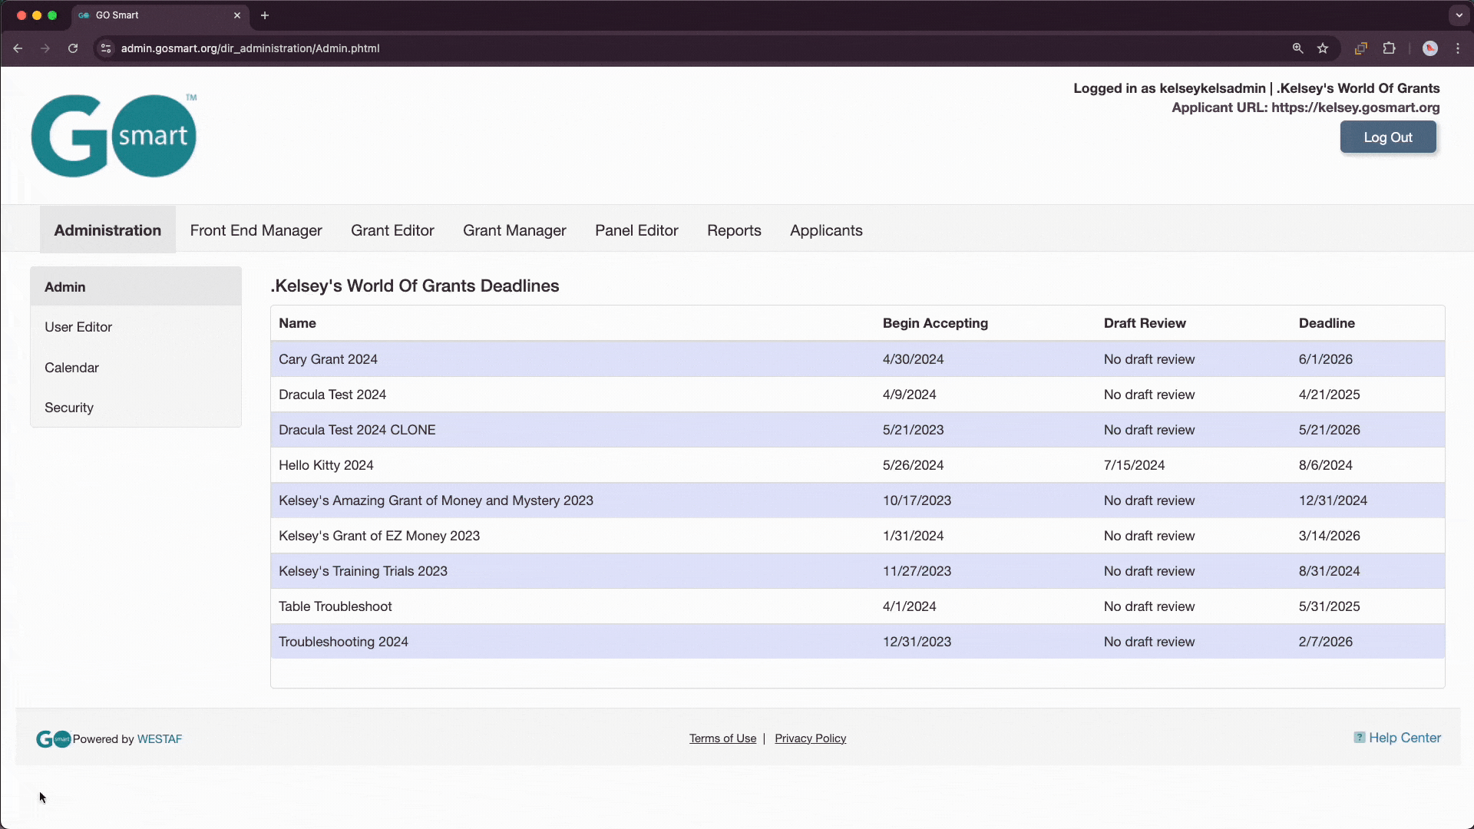This screenshot has height=829, width=1474.
Task: Click the Reports navigation icon
Action: tap(734, 230)
